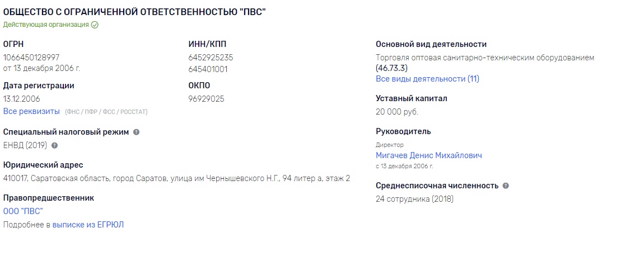
Task: Open predecessor link ООО "ПВС"
Action: (x=23, y=211)
